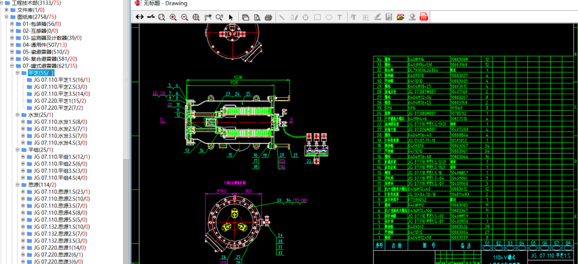Click the G1 column header in table
578x264 pixels.
tap(488, 243)
